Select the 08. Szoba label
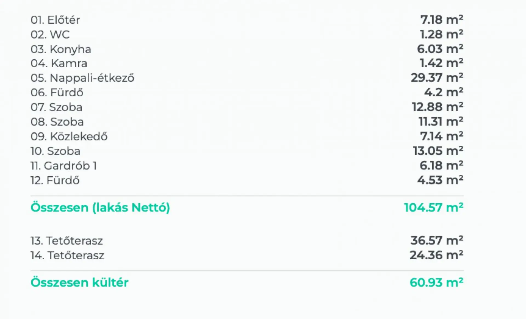Screen dimensions: 526x319 [x=57, y=122]
